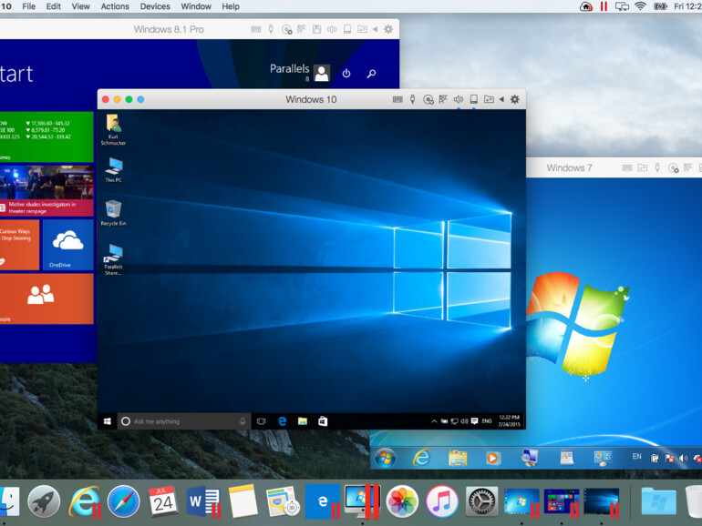This screenshot has width=702, height=526.
Task: Collapse status icons arrow in Windows 10 title bar
Action: [x=501, y=99]
